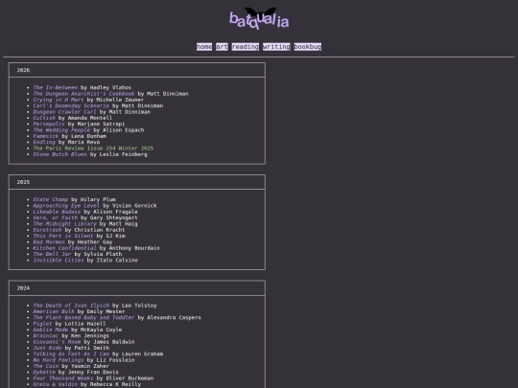Click author name Michelle Zauner
518x388 pixels.
[x=120, y=100]
